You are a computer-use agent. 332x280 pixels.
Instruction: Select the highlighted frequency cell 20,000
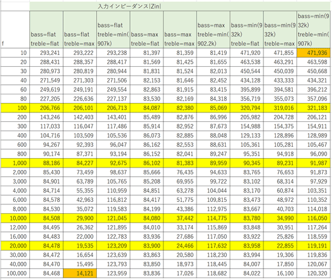point(15,246)
